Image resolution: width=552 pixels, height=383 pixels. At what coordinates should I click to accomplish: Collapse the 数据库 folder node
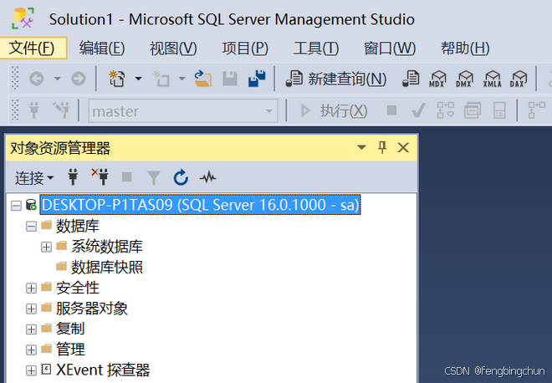(31, 227)
